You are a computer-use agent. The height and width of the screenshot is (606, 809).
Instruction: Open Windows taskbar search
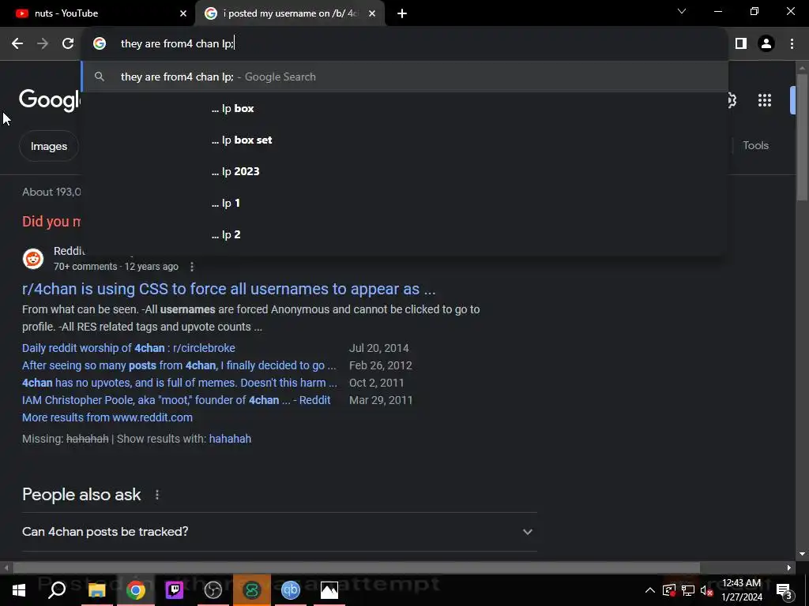[57, 590]
